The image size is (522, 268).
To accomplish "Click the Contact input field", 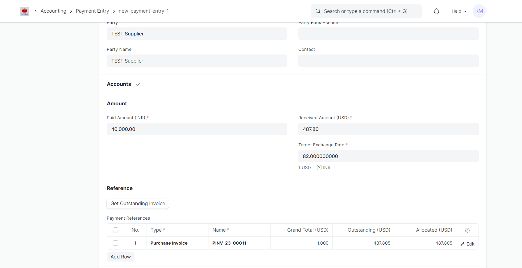I will pyautogui.click(x=388, y=61).
